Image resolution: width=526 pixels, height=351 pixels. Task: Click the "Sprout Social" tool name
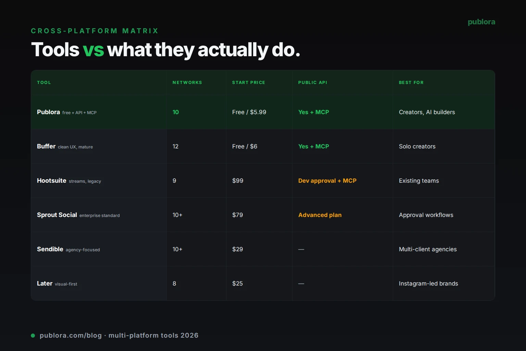pos(57,215)
